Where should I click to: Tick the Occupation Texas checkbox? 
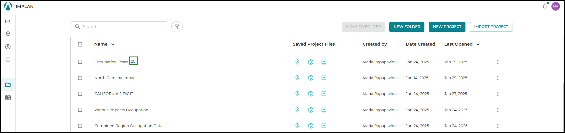click(x=80, y=62)
